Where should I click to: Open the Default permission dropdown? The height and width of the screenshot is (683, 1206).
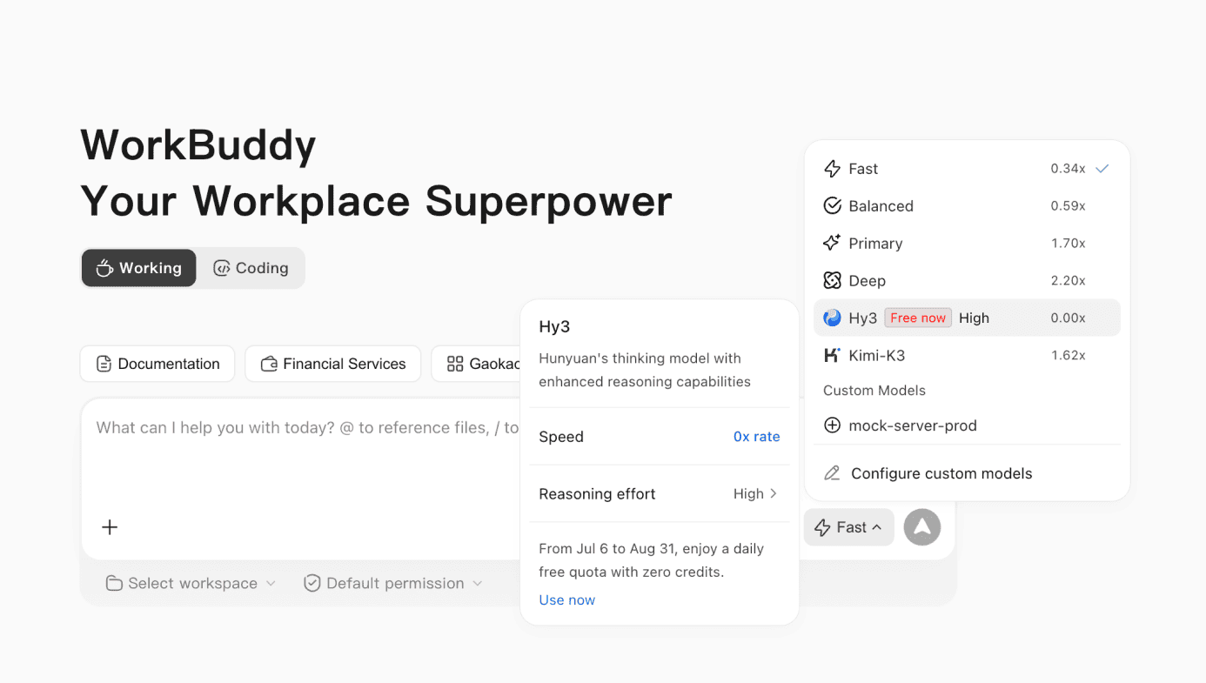393,583
